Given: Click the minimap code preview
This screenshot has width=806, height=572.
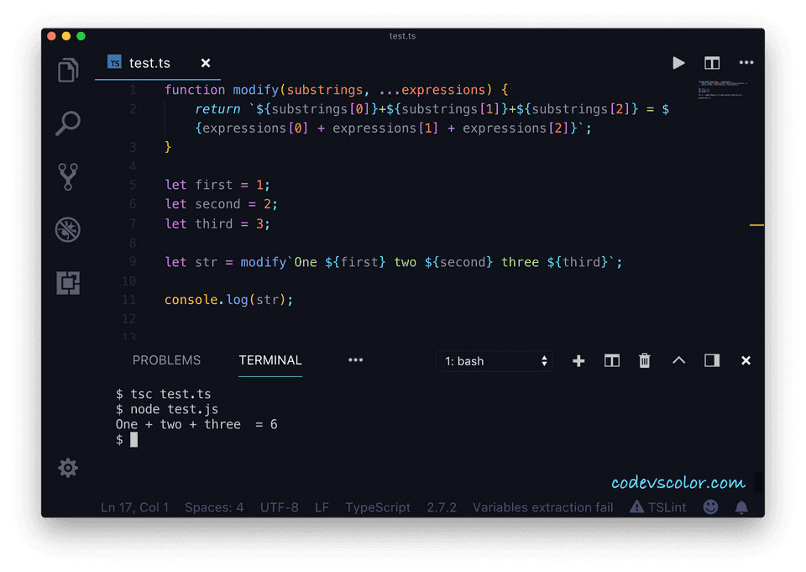Looking at the screenshot, I should pyautogui.click(x=723, y=90).
